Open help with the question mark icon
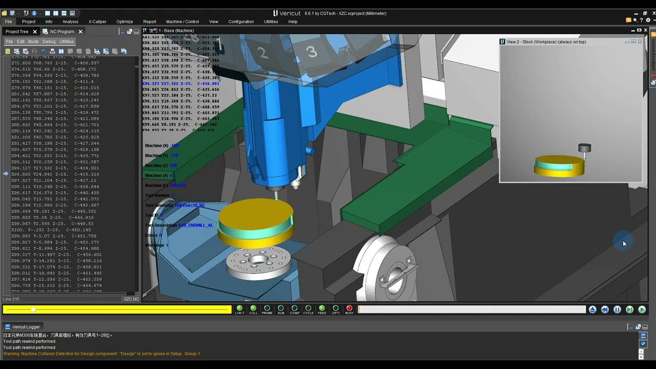 point(641,20)
